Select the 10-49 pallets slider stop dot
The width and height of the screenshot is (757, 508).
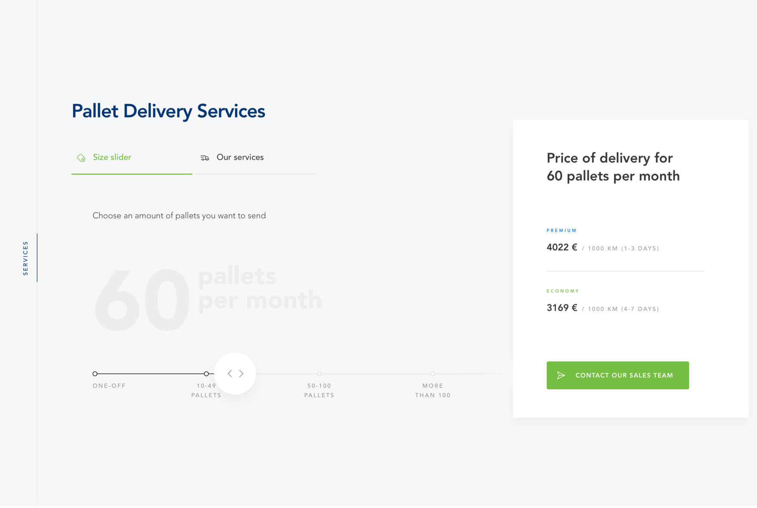coord(206,374)
